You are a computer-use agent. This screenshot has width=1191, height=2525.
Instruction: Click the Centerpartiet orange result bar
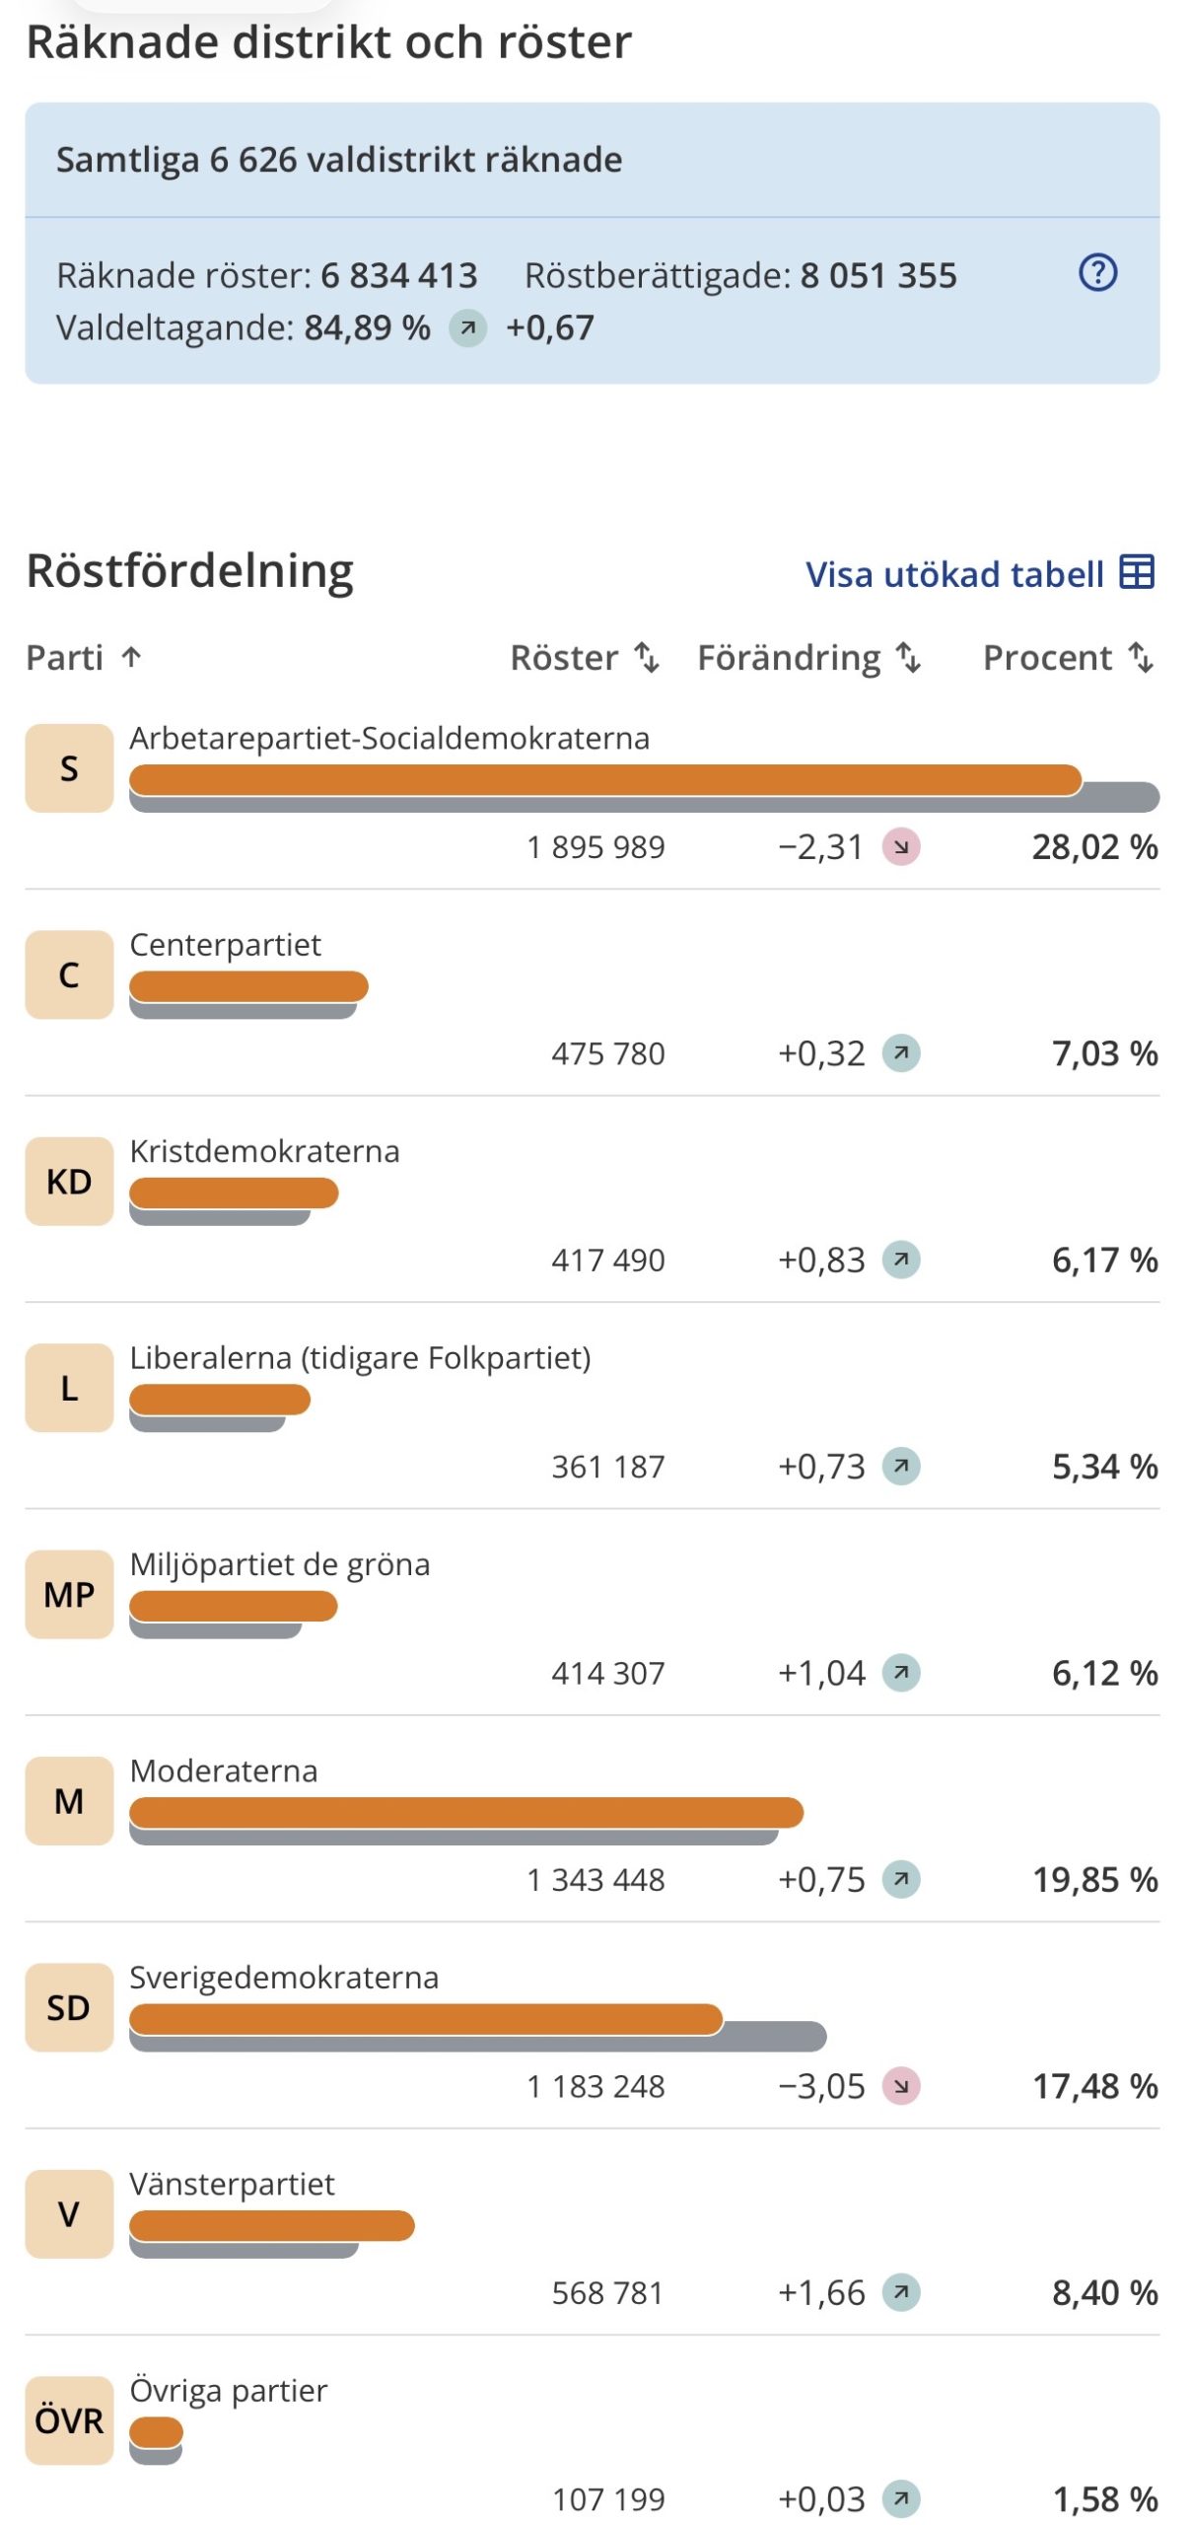[248, 985]
